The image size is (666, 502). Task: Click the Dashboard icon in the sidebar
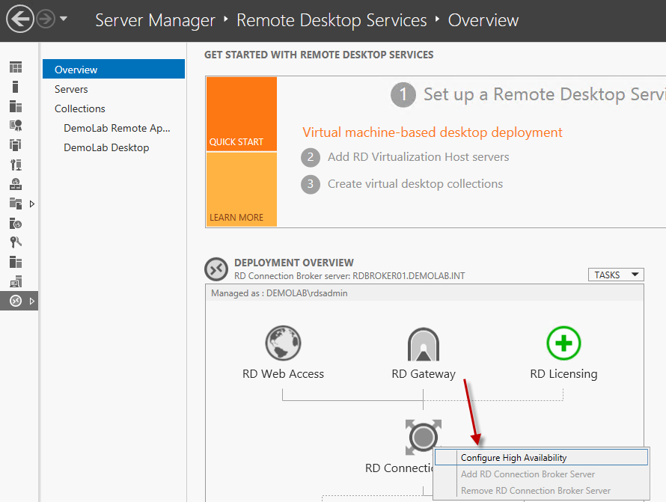click(x=16, y=67)
